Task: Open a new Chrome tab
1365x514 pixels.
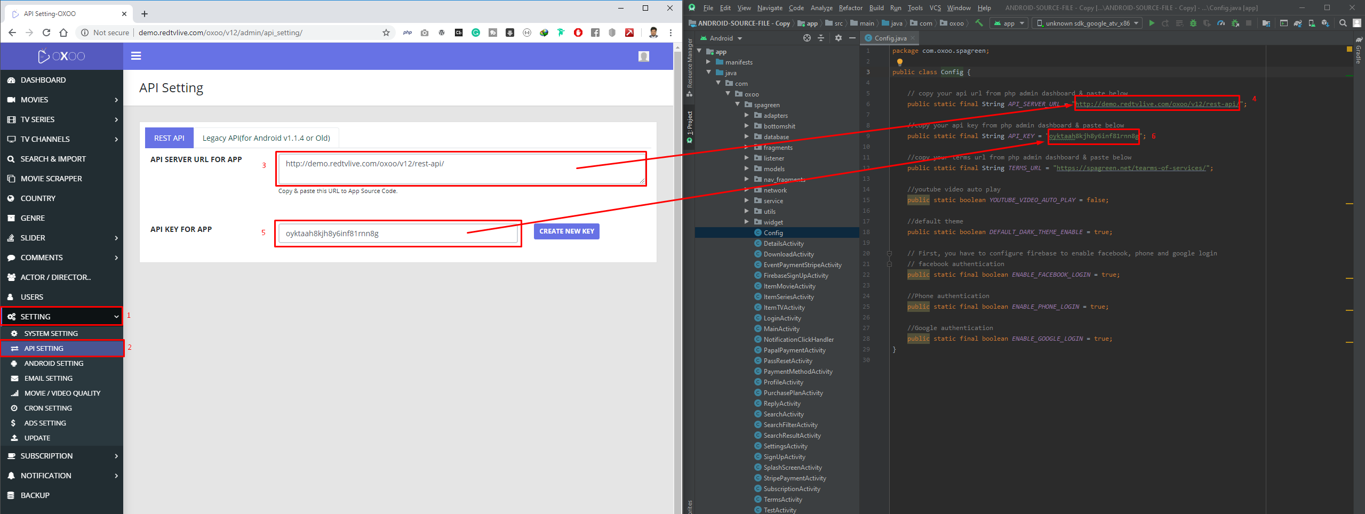Action: [145, 14]
